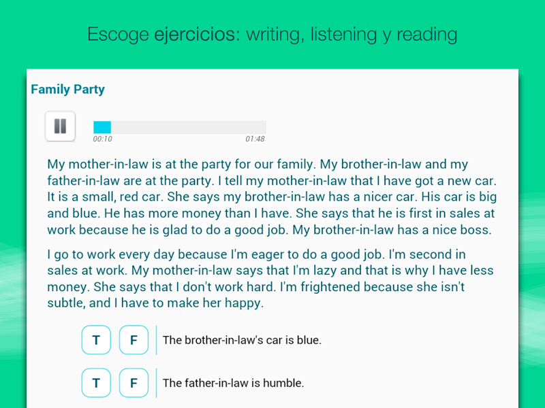This screenshot has width=545, height=408.
Task: Click the second paragraph starting 'I go to work'
Action: tap(270, 279)
